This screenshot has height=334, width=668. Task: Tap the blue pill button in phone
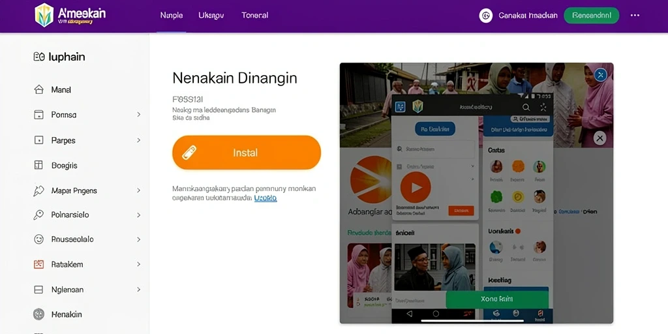coord(435,129)
